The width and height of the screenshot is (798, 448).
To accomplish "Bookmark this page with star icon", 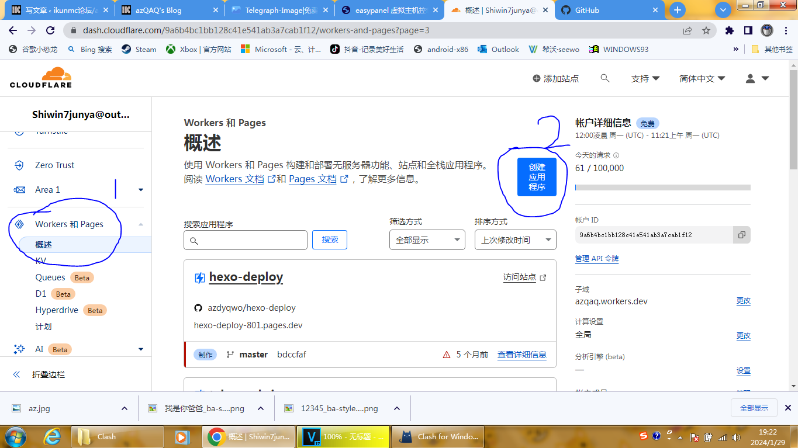I will pyautogui.click(x=706, y=30).
